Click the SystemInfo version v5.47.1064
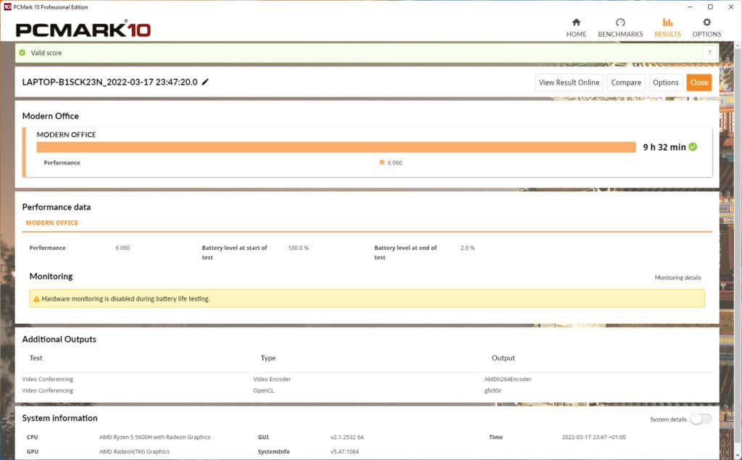The image size is (742, 460). 344,451
